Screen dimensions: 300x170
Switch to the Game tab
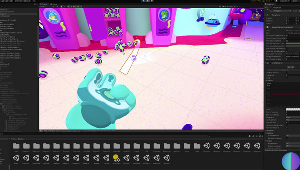point(54,4)
